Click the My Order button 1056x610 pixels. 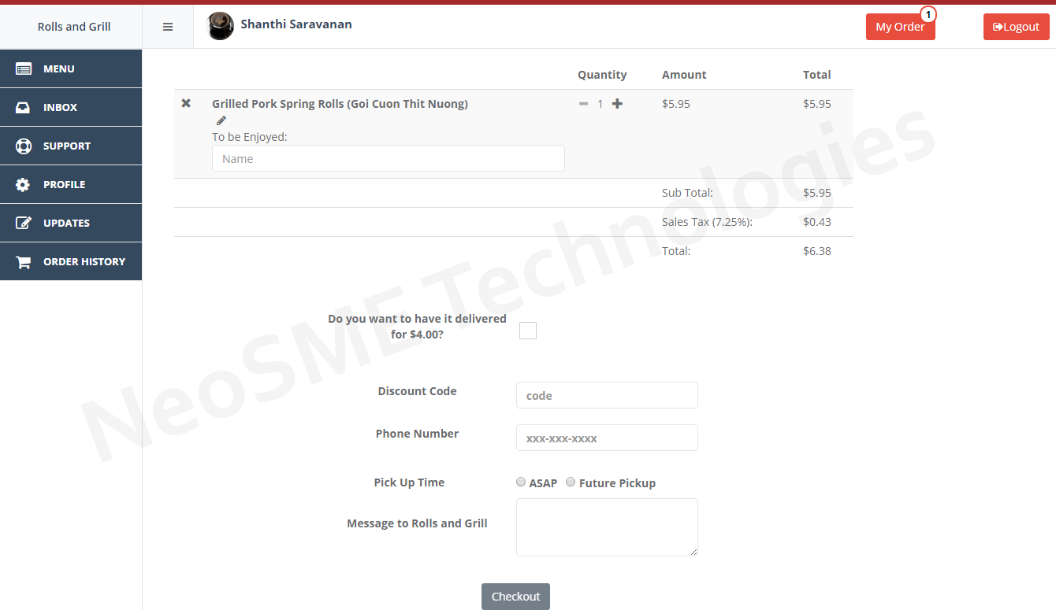(x=900, y=27)
